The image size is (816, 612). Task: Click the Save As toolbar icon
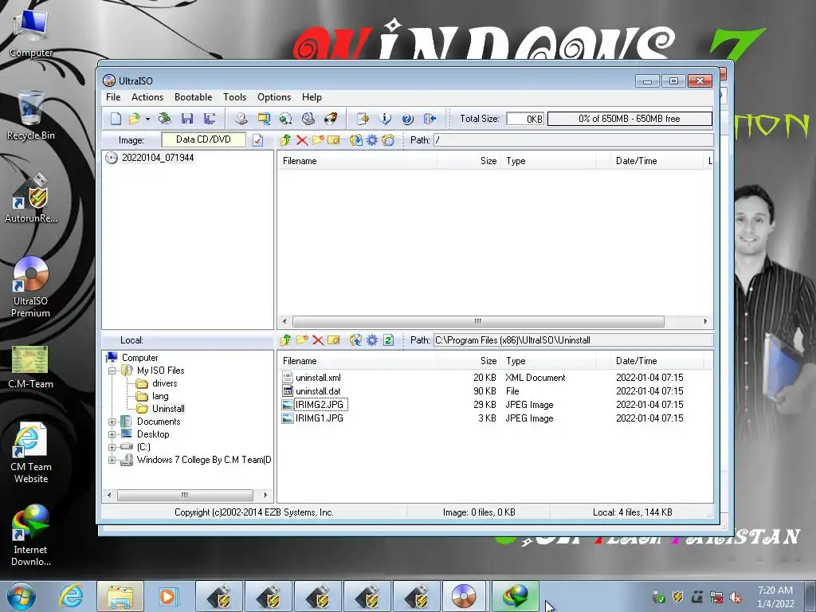210,119
